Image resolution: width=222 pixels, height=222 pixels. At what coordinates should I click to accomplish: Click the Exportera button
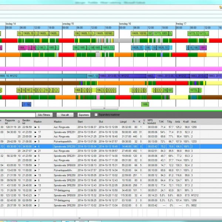click(84, 115)
